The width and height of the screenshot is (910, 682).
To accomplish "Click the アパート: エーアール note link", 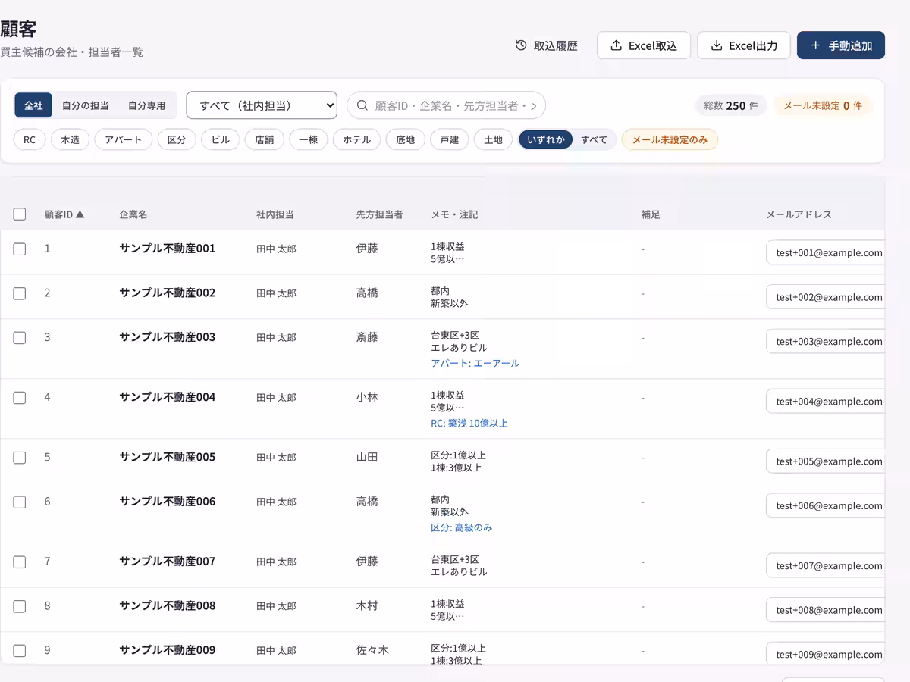I will [x=475, y=363].
